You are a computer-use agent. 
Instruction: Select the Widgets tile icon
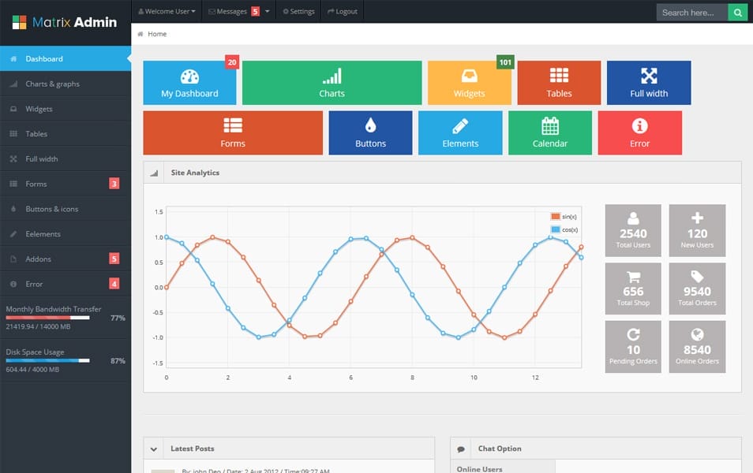[x=469, y=82]
